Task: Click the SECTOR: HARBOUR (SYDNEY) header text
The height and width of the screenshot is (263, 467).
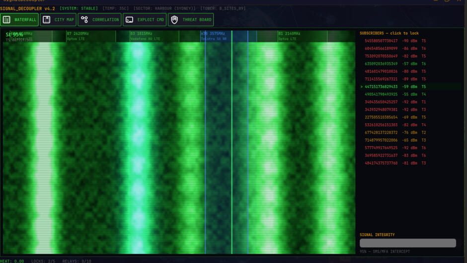Action: pos(164,8)
